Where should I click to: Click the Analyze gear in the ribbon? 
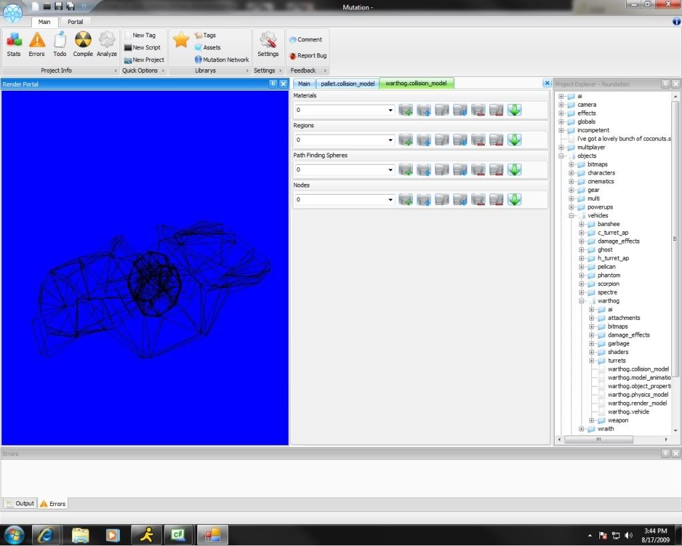(107, 45)
